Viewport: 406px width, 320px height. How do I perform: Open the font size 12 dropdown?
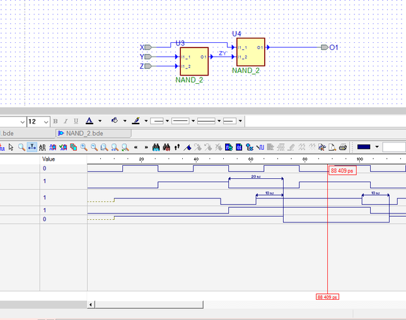click(x=46, y=122)
